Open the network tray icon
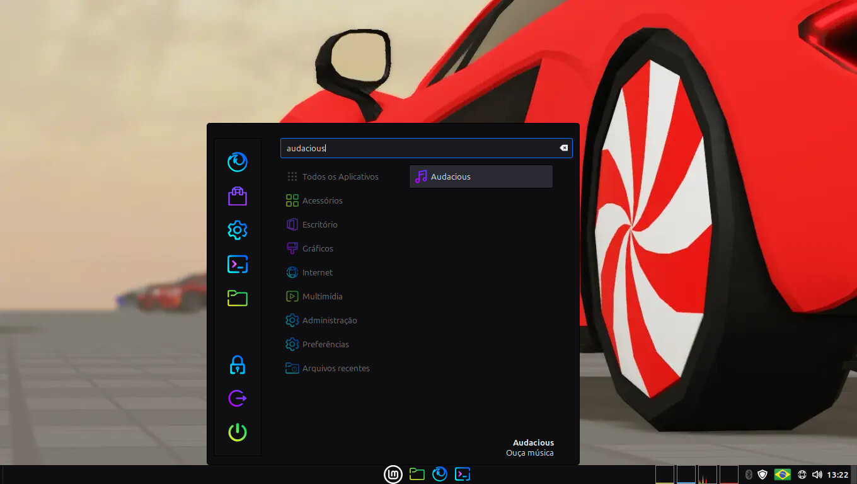The image size is (857, 484). (802, 475)
